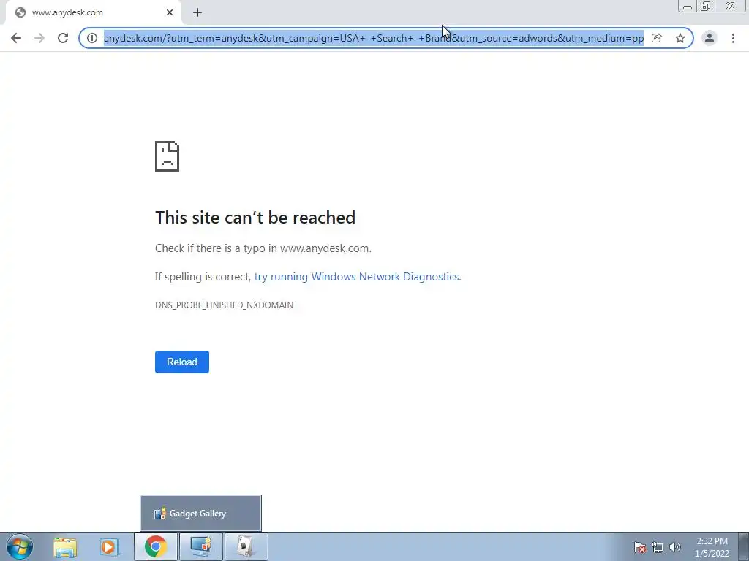This screenshot has width=749, height=561.
Task: Click the network status tray icon
Action: (658, 547)
